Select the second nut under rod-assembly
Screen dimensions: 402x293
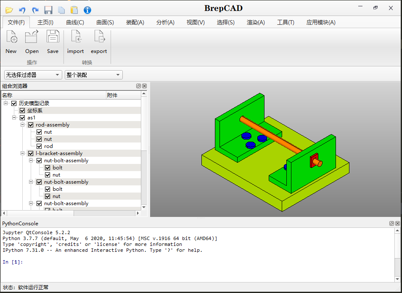48,139
